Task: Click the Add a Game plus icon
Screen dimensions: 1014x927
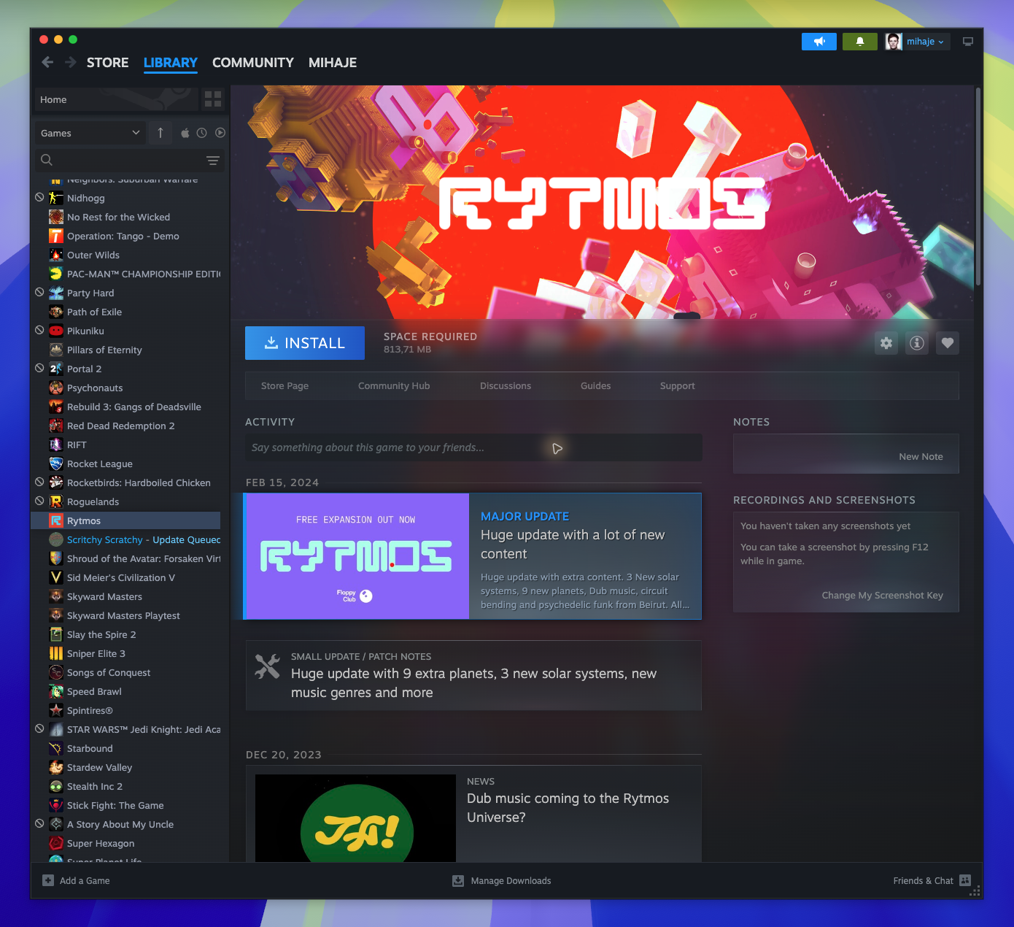Action: tap(48, 880)
